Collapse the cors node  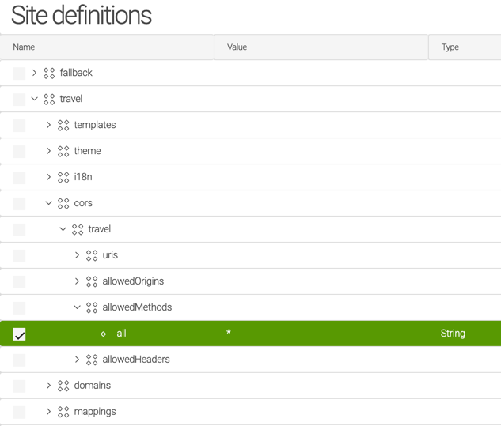[48, 203]
